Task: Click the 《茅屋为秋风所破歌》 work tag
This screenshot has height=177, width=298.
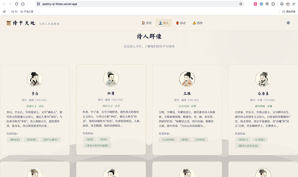Action: click(x=97, y=146)
